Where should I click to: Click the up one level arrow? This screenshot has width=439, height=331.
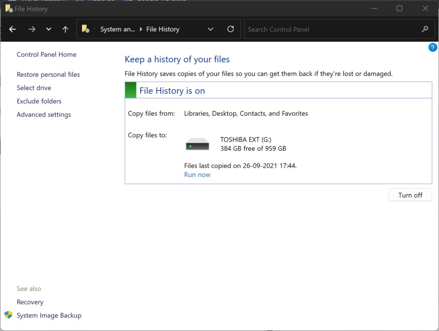pos(65,29)
